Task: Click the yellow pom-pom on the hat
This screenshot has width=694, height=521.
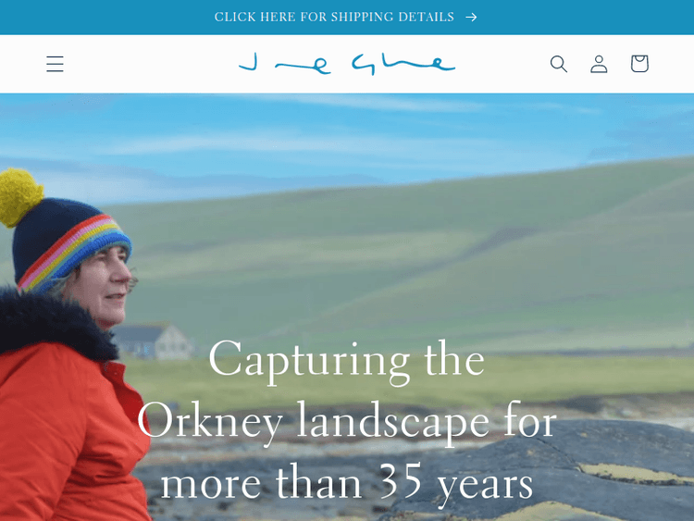Action: 19,197
